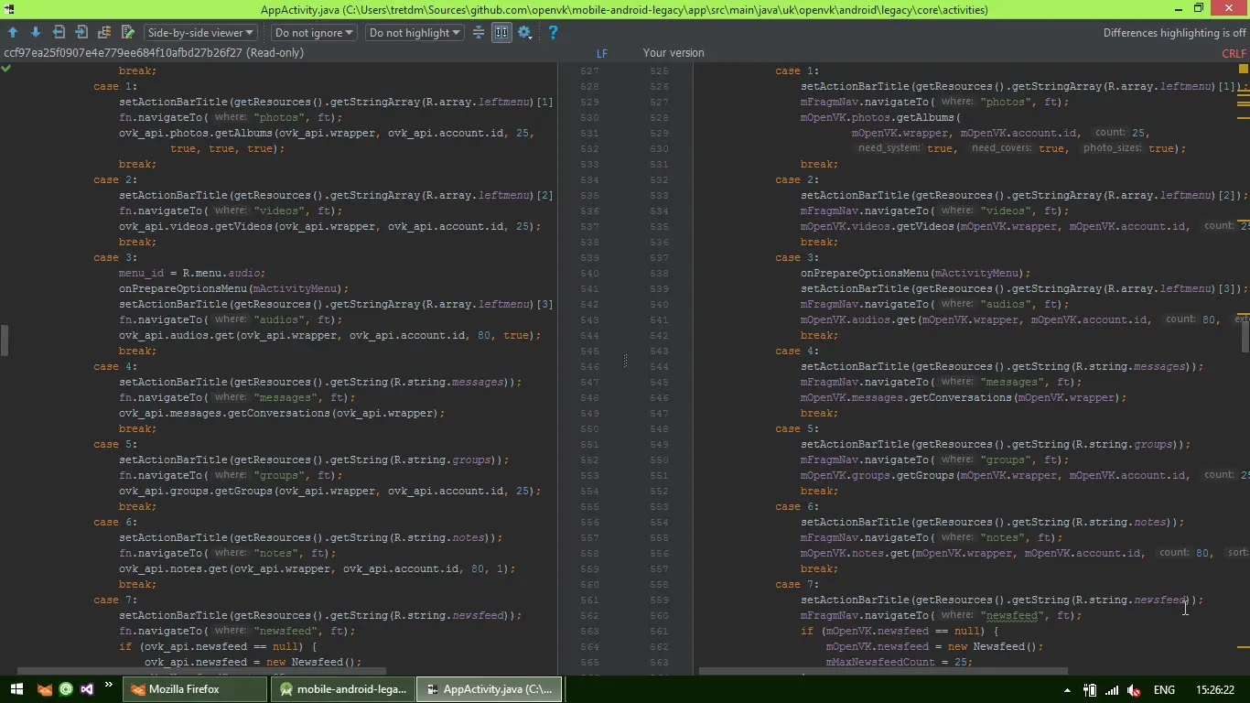The image size is (1250, 703).
Task: Click AppActivity.java taskbar button
Action: coord(490,689)
